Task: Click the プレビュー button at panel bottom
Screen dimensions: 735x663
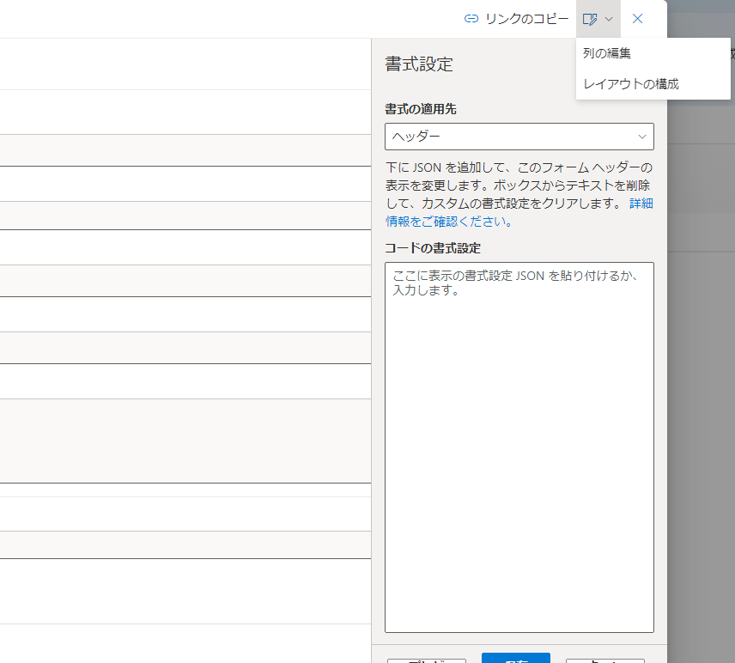Action: (x=427, y=660)
